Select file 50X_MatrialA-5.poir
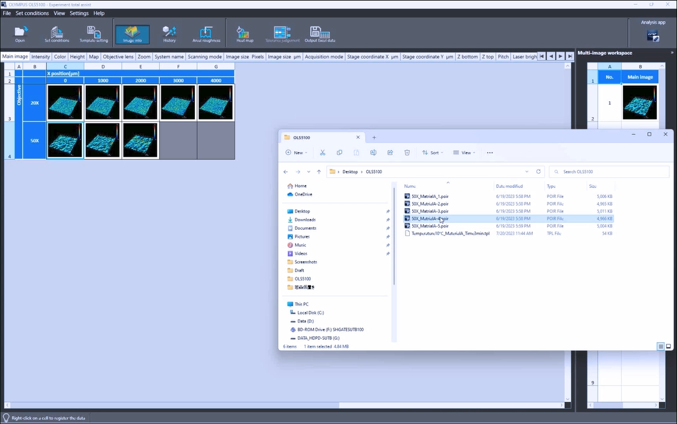 [430, 226]
